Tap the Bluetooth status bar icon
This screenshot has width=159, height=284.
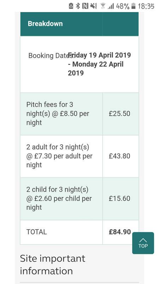78,6
